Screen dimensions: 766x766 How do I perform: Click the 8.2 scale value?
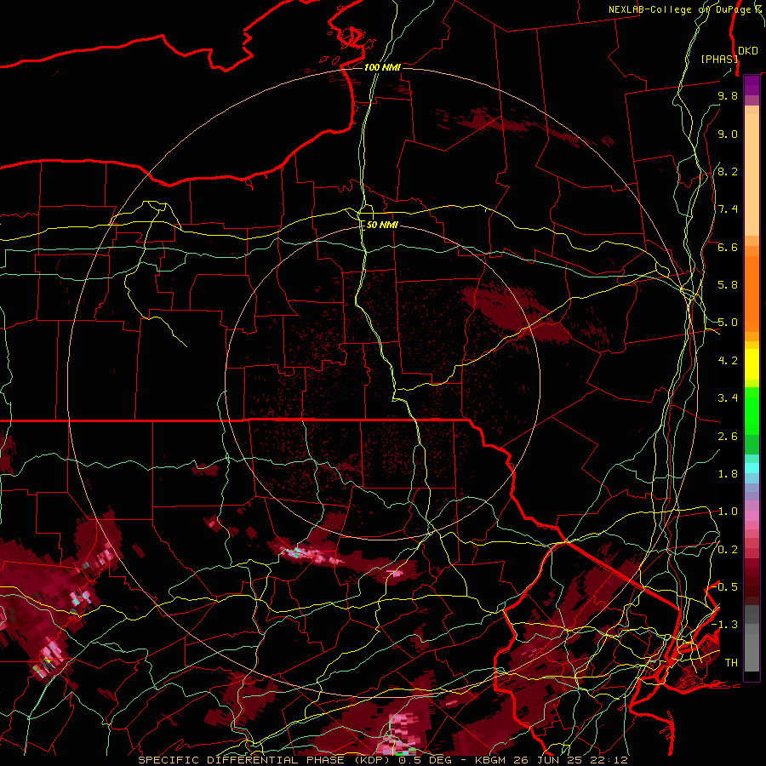(728, 171)
